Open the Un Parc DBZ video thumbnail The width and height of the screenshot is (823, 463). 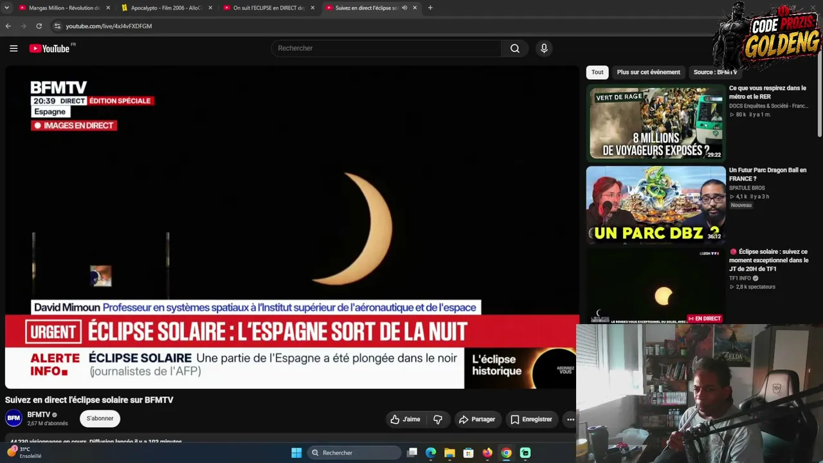pyautogui.click(x=656, y=204)
